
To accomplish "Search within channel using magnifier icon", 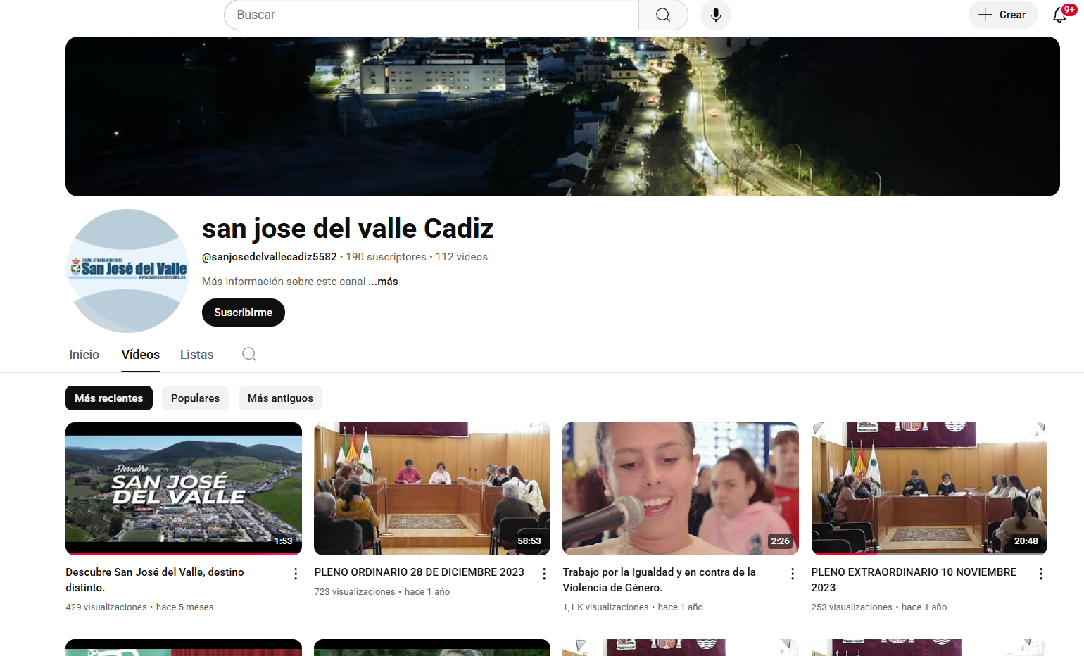I will (x=249, y=354).
